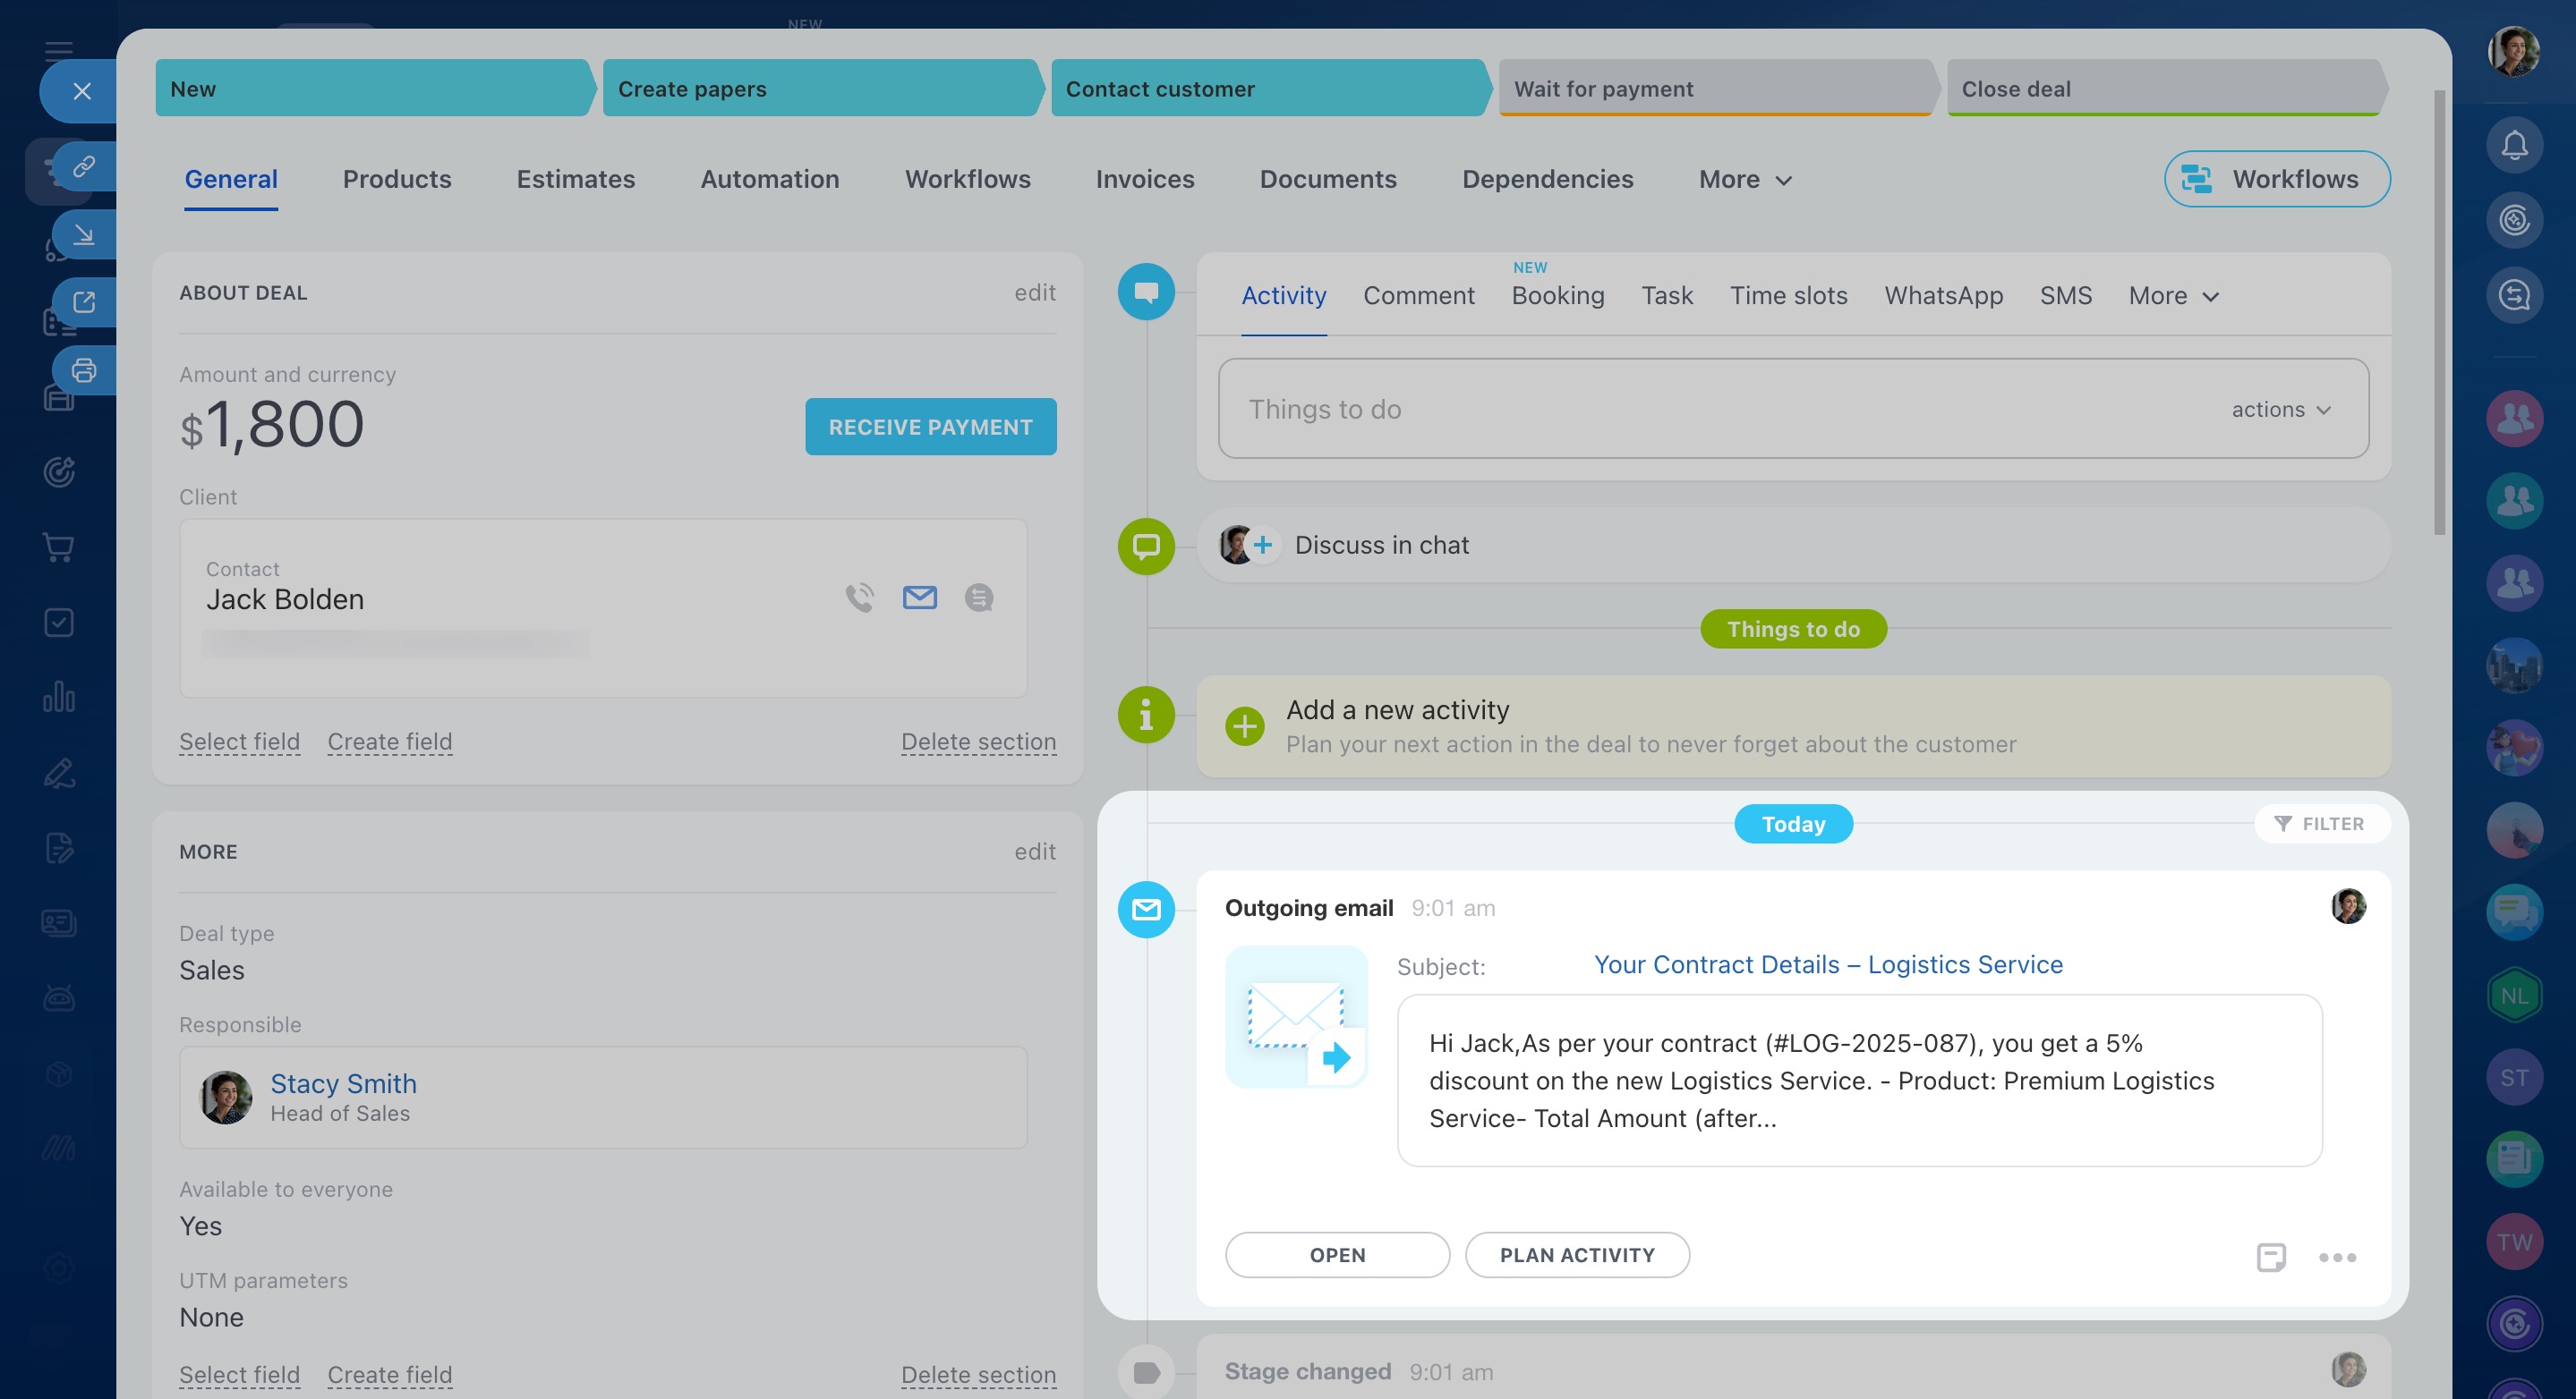The image size is (2576, 1399).
Task: Click the print icon on side panel
Action: [84, 370]
